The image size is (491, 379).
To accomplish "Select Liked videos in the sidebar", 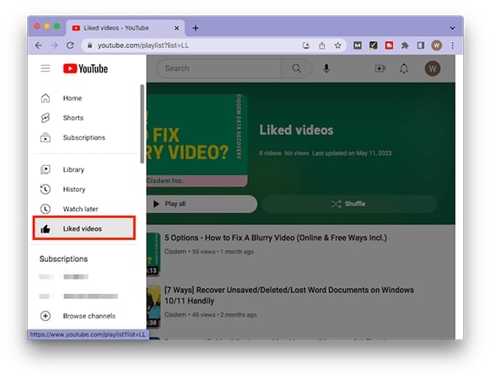I will [x=84, y=228].
